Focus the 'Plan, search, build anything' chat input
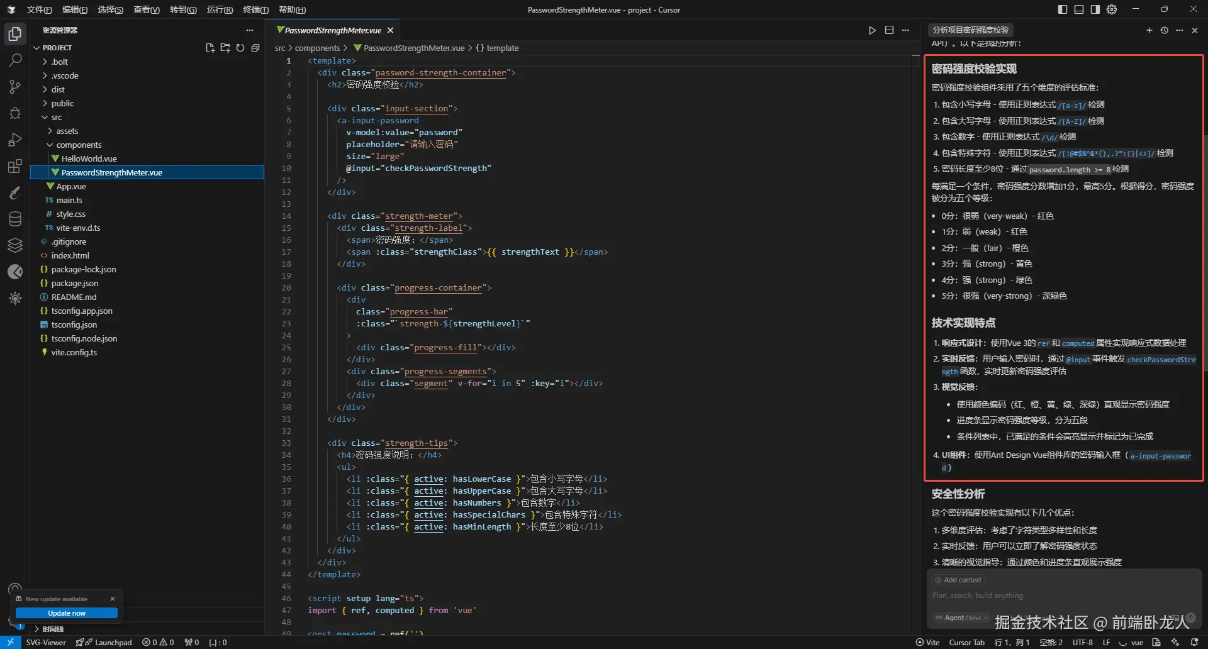The width and height of the screenshot is (1208, 649). point(1065,596)
